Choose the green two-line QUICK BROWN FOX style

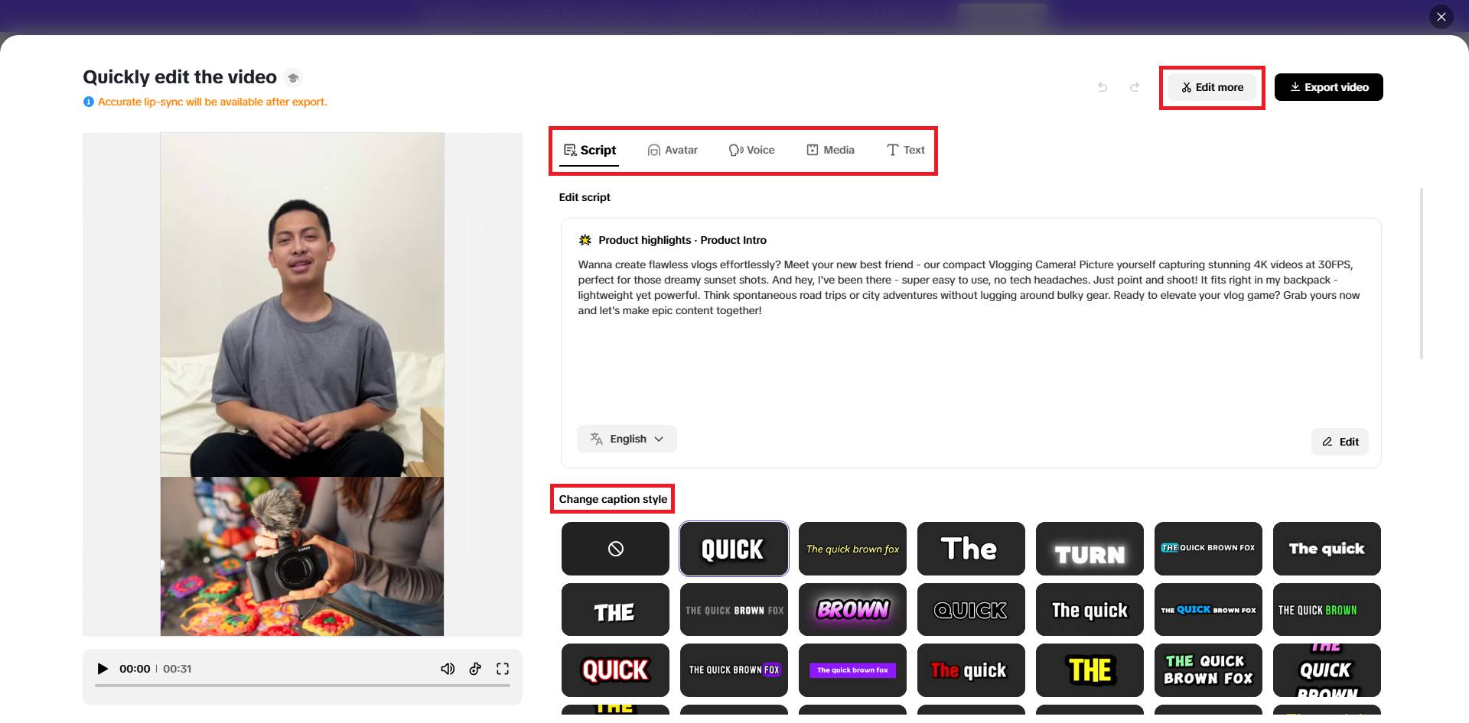pyautogui.click(x=1208, y=670)
